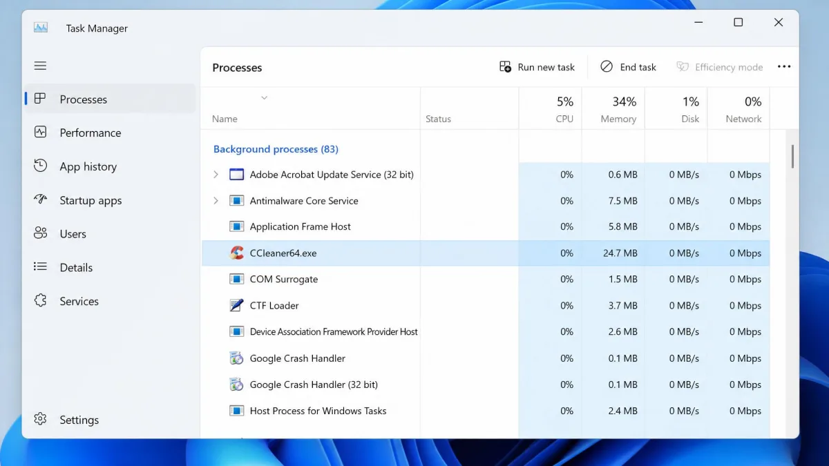The height and width of the screenshot is (466, 829).
Task: Click the sort chevron above Name column
Action: tap(264, 98)
